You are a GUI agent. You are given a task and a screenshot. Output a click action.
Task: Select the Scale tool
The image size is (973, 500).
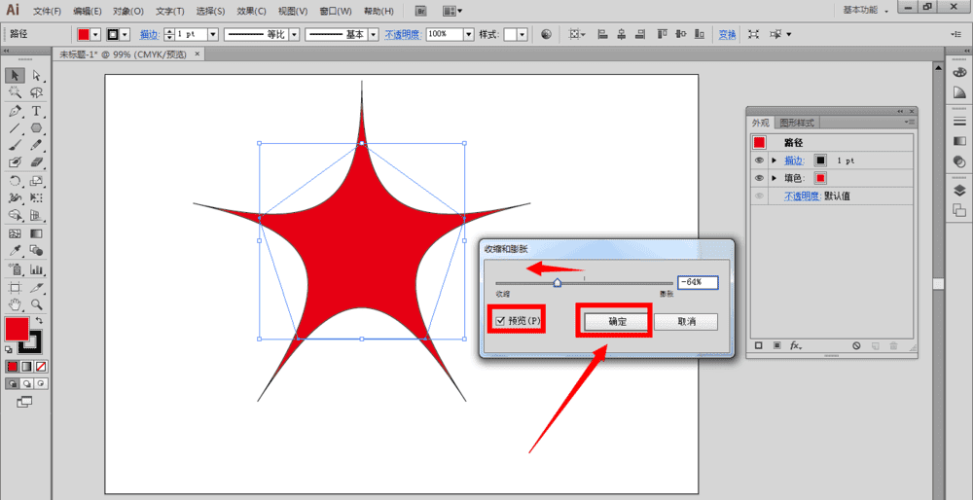tap(37, 181)
